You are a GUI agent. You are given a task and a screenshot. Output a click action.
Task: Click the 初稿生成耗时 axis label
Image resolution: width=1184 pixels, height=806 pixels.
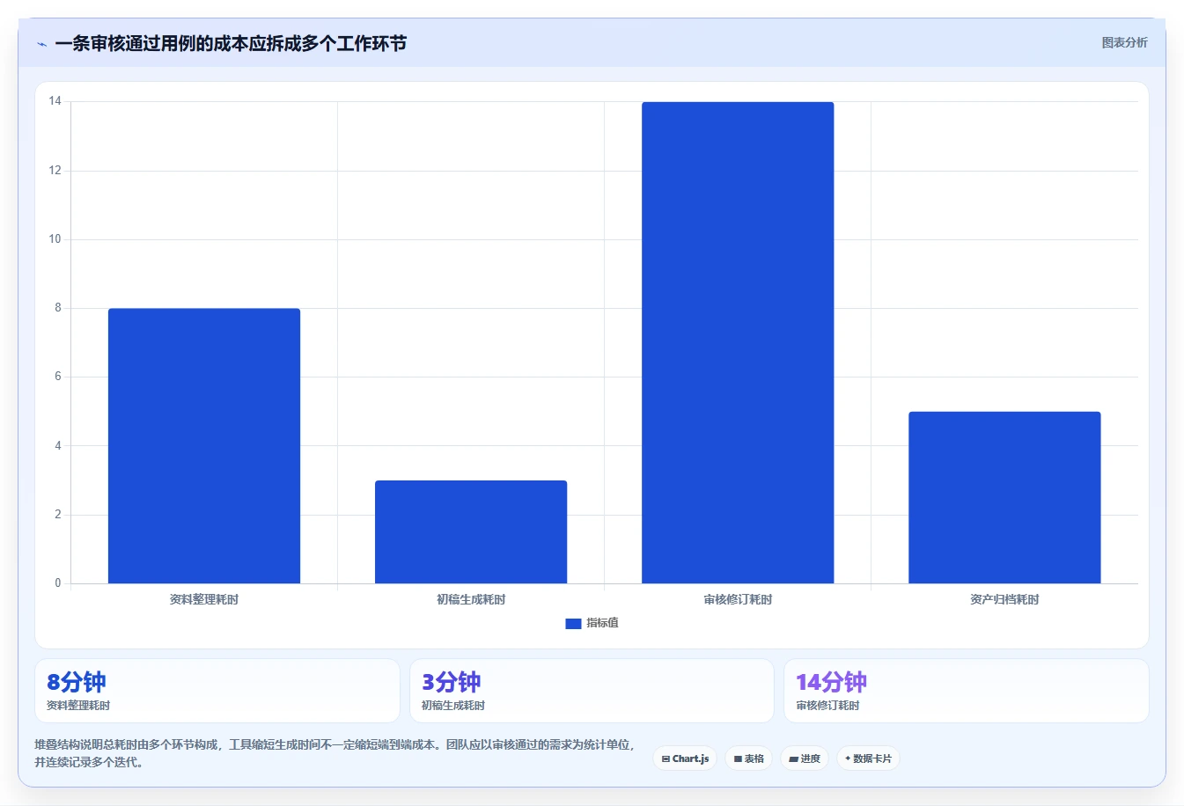pyautogui.click(x=471, y=599)
